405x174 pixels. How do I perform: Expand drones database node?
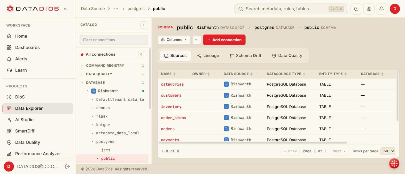pyautogui.click(x=92, y=108)
